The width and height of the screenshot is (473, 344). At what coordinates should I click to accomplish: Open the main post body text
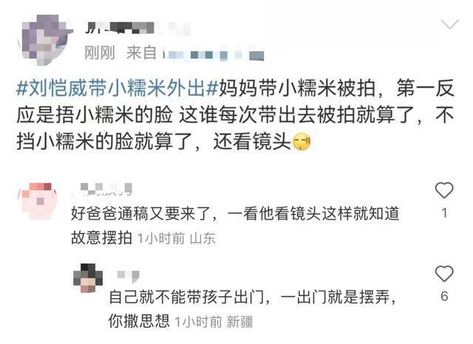[235, 115]
